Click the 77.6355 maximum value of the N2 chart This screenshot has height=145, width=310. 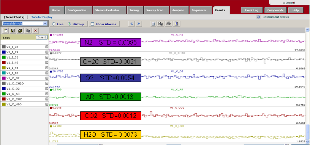(57, 35)
